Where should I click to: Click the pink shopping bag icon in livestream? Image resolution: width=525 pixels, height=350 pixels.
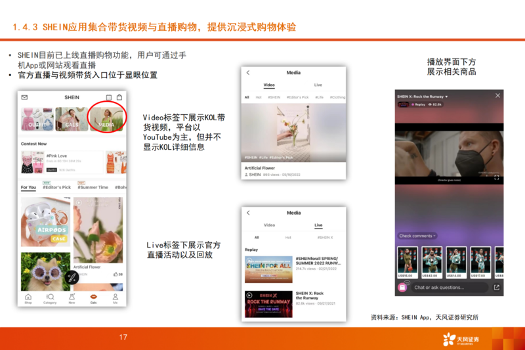(x=402, y=287)
